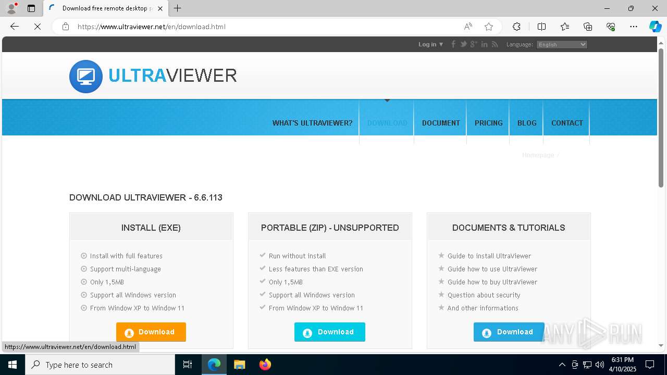667x375 pixels.
Task: Open UltraViewer LinkedIn icon
Action: (x=485, y=44)
